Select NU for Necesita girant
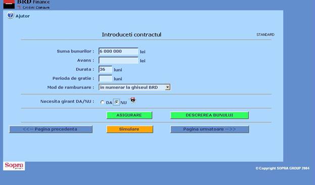The width and height of the screenshot is (315, 185). coord(116,102)
